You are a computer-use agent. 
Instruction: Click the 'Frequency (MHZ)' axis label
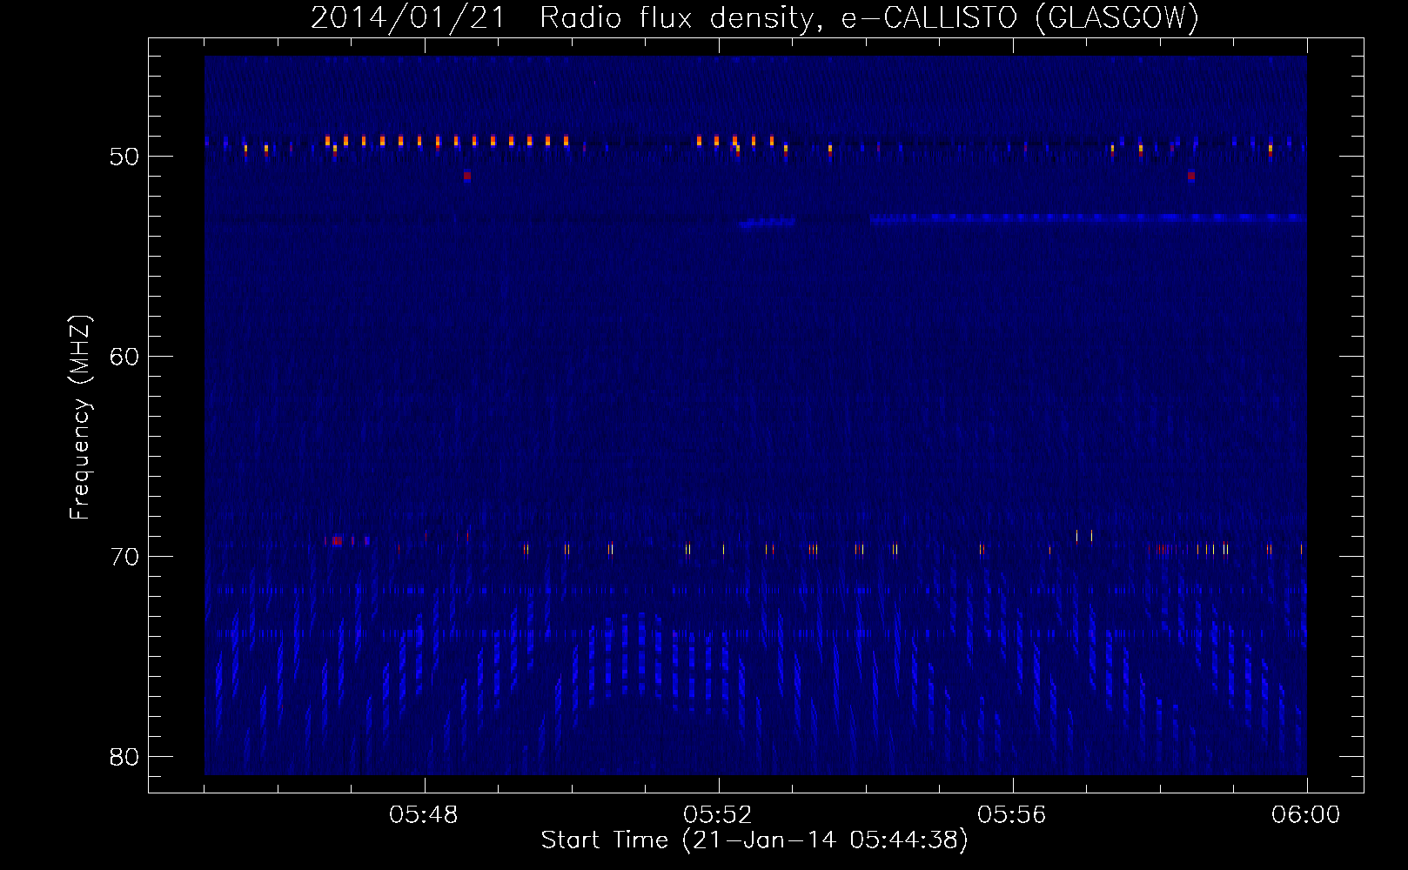(x=80, y=418)
